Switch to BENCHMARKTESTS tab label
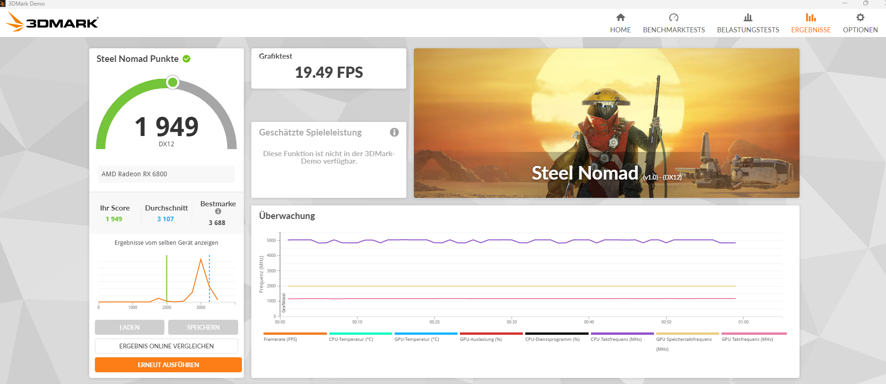886x384 pixels. 674,30
